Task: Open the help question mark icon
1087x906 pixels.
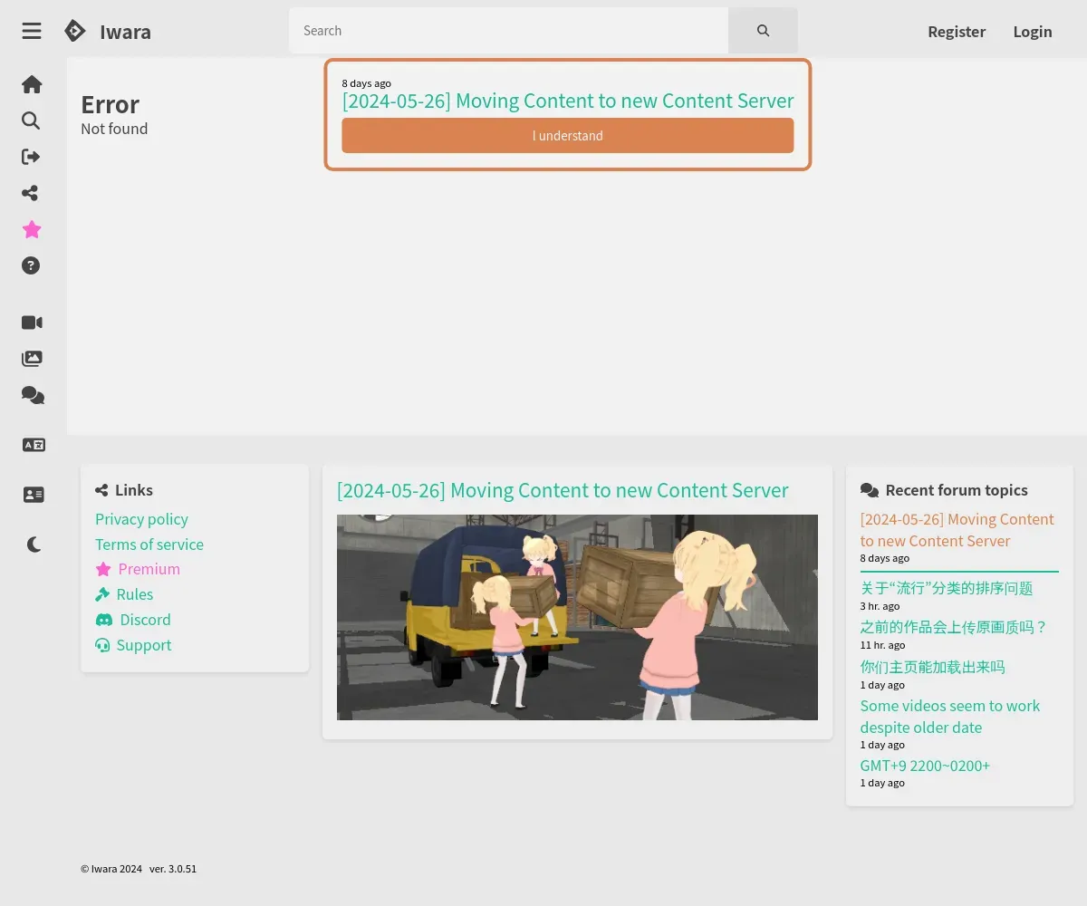Action: [x=31, y=265]
